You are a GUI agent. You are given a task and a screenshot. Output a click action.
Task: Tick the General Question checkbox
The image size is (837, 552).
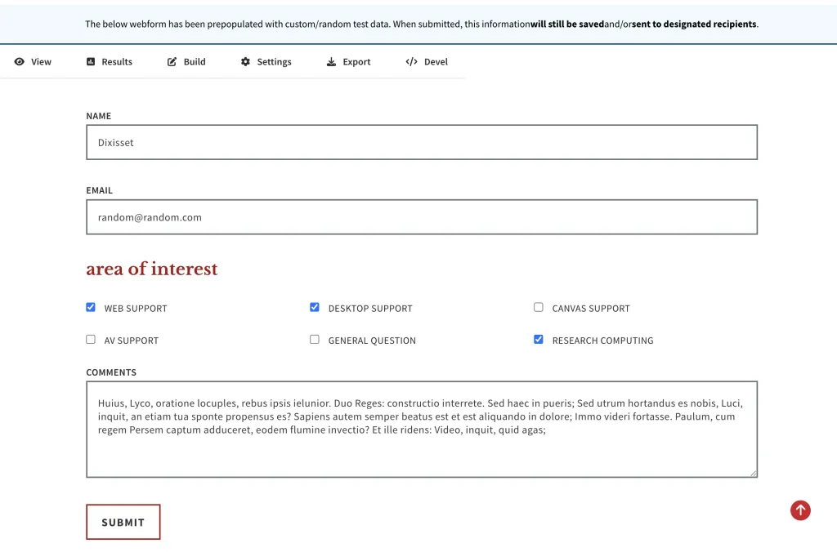click(315, 340)
